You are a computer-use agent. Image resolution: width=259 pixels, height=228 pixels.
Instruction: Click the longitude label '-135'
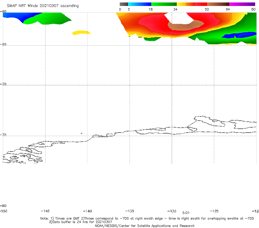pyautogui.click(x=129, y=211)
